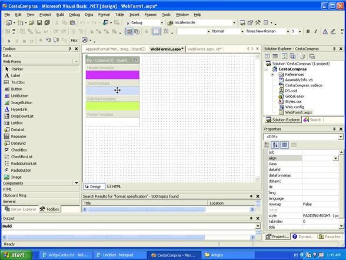This screenshot has height=260, width=346.
Task: Expand the References tree node
Action: (x=272, y=75)
